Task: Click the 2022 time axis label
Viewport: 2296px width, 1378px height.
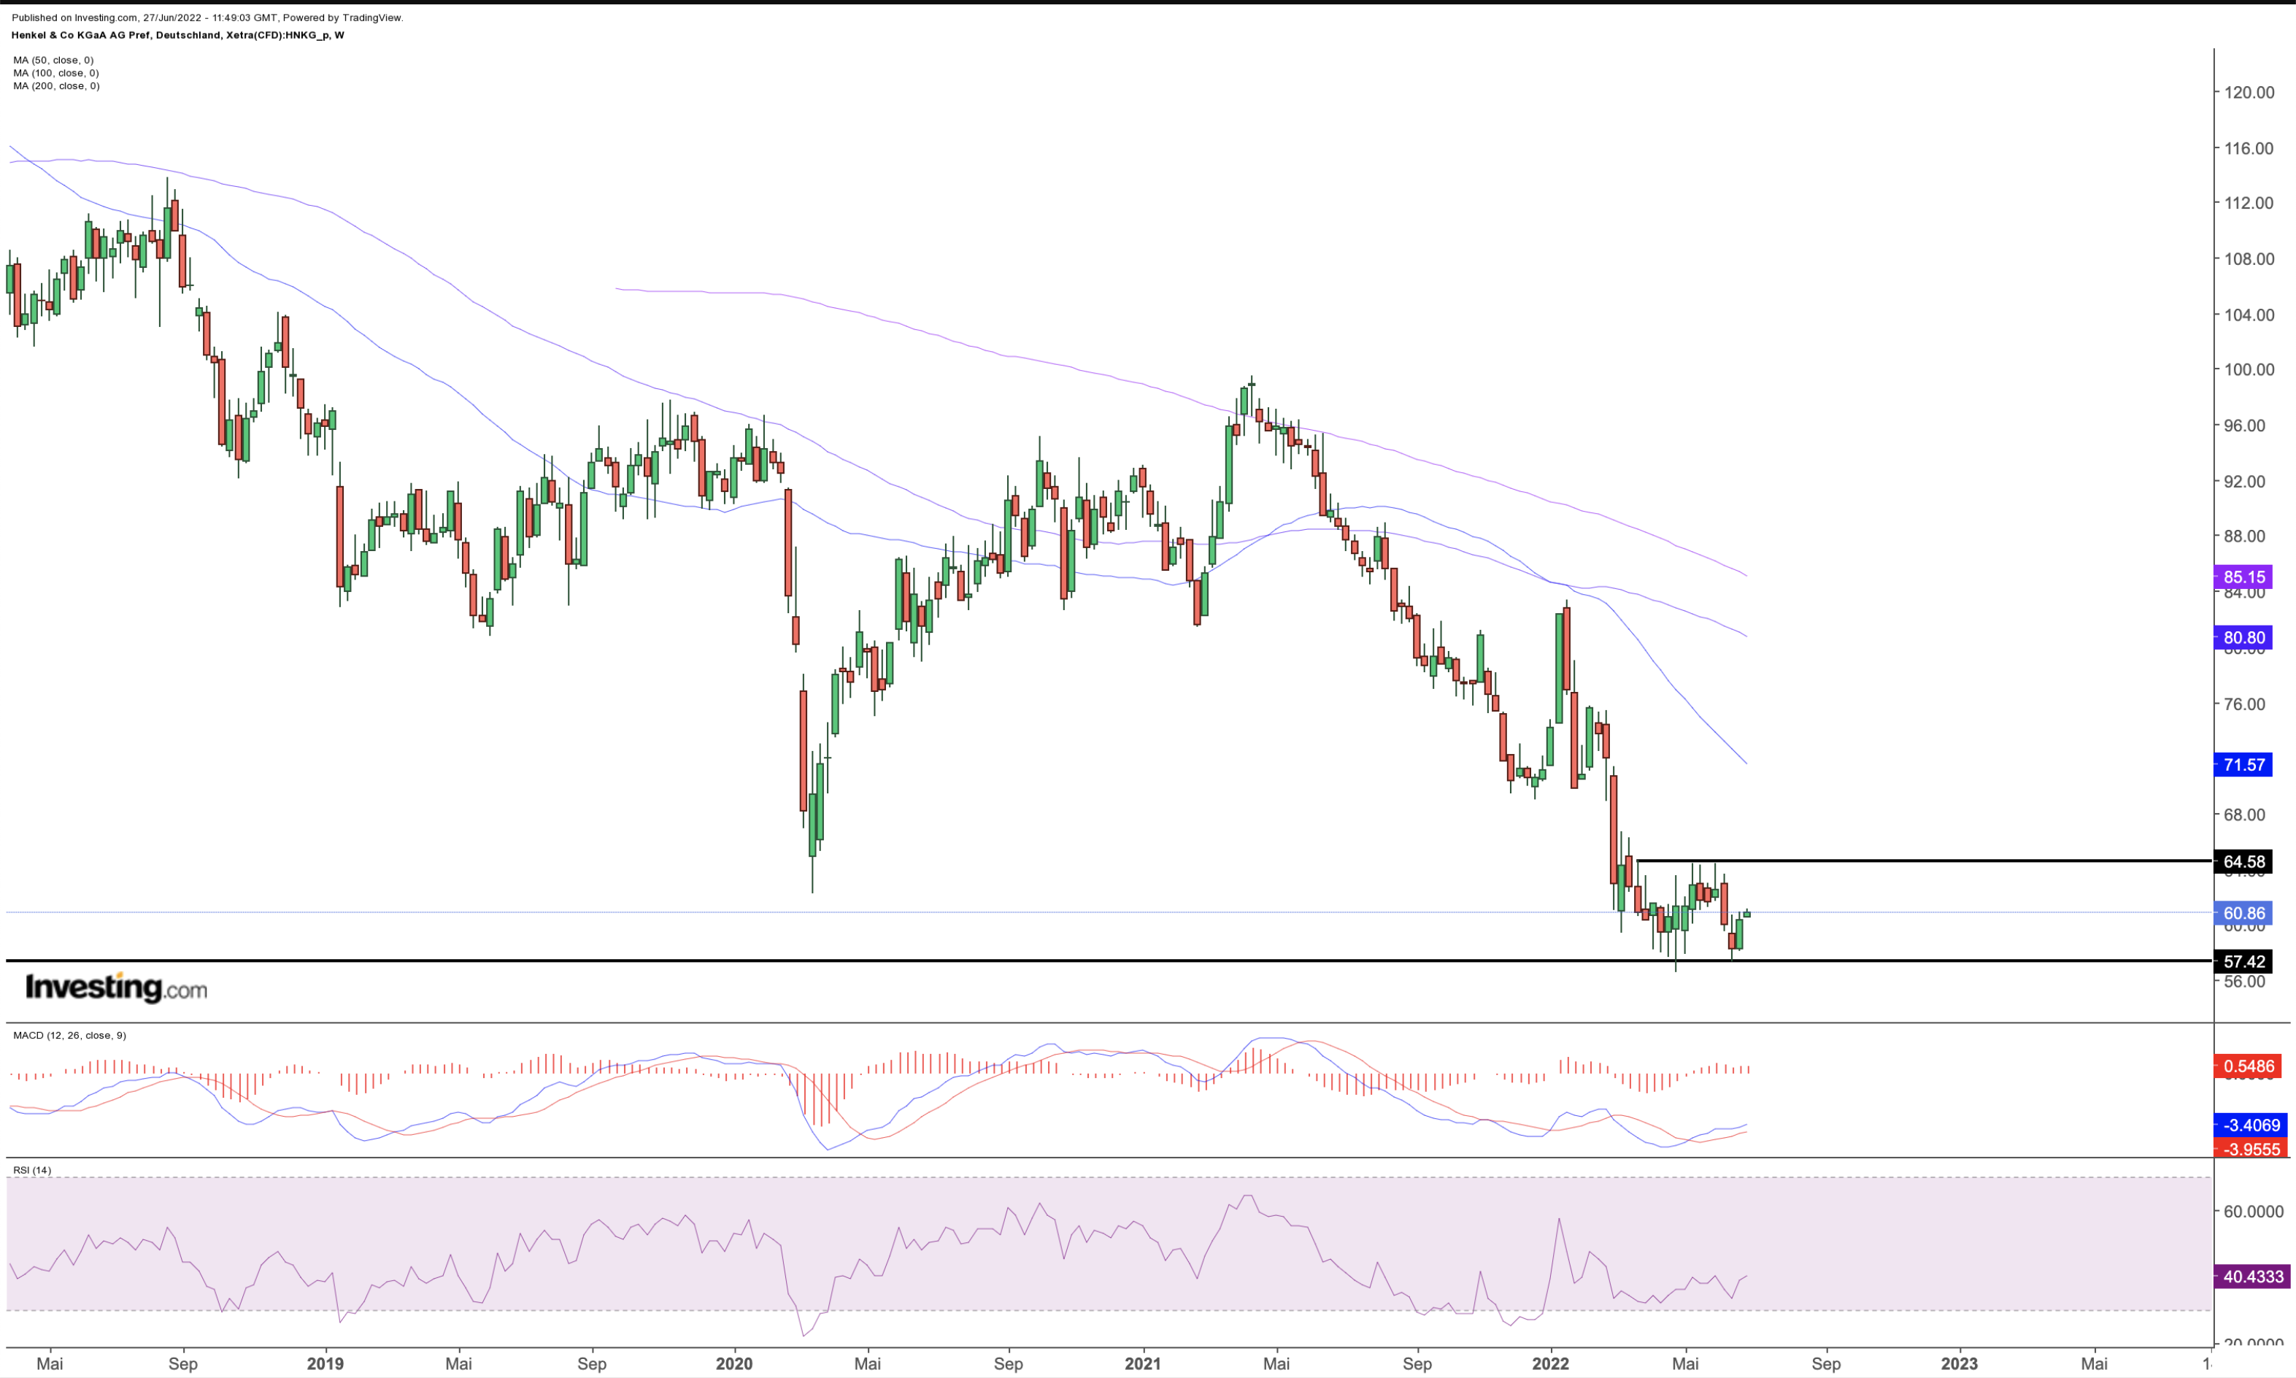Action: (1550, 1363)
